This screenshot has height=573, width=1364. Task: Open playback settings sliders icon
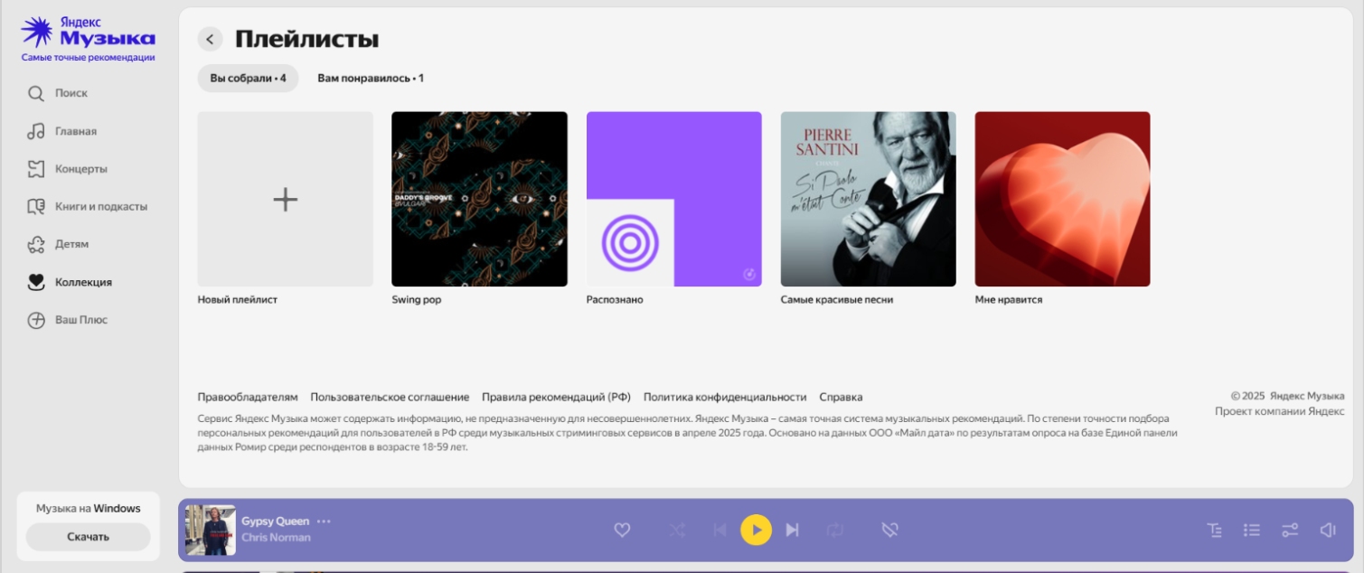pyautogui.click(x=1290, y=531)
